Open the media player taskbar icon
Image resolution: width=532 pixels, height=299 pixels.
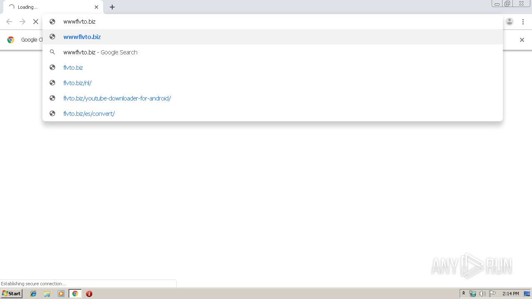point(61,294)
